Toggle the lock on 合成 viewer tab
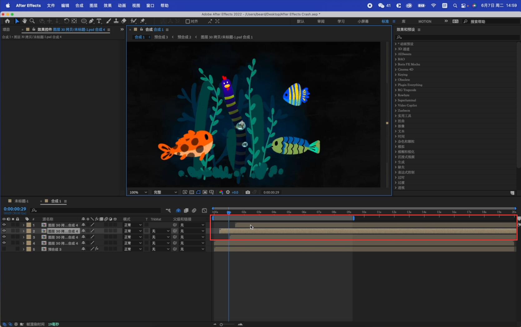 pyautogui.click(x=141, y=29)
